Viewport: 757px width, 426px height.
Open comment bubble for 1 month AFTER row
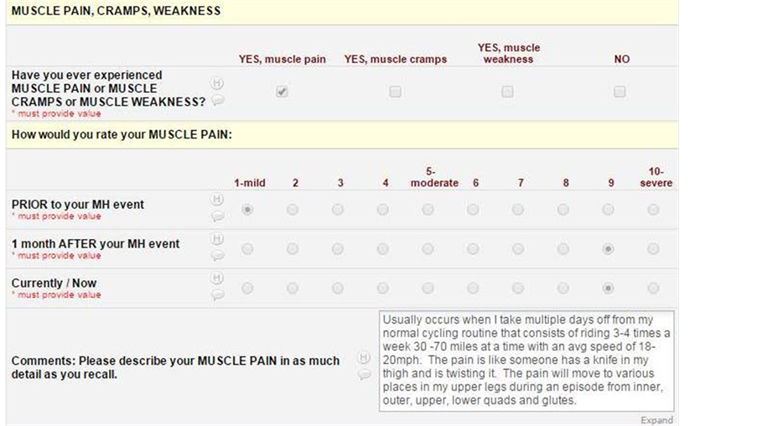point(218,256)
